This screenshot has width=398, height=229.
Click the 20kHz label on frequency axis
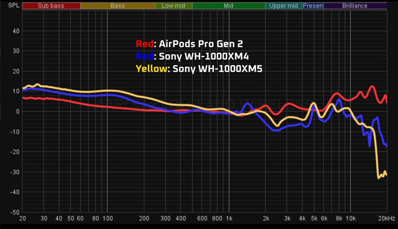pyautogui.click(x=387, y=218)
